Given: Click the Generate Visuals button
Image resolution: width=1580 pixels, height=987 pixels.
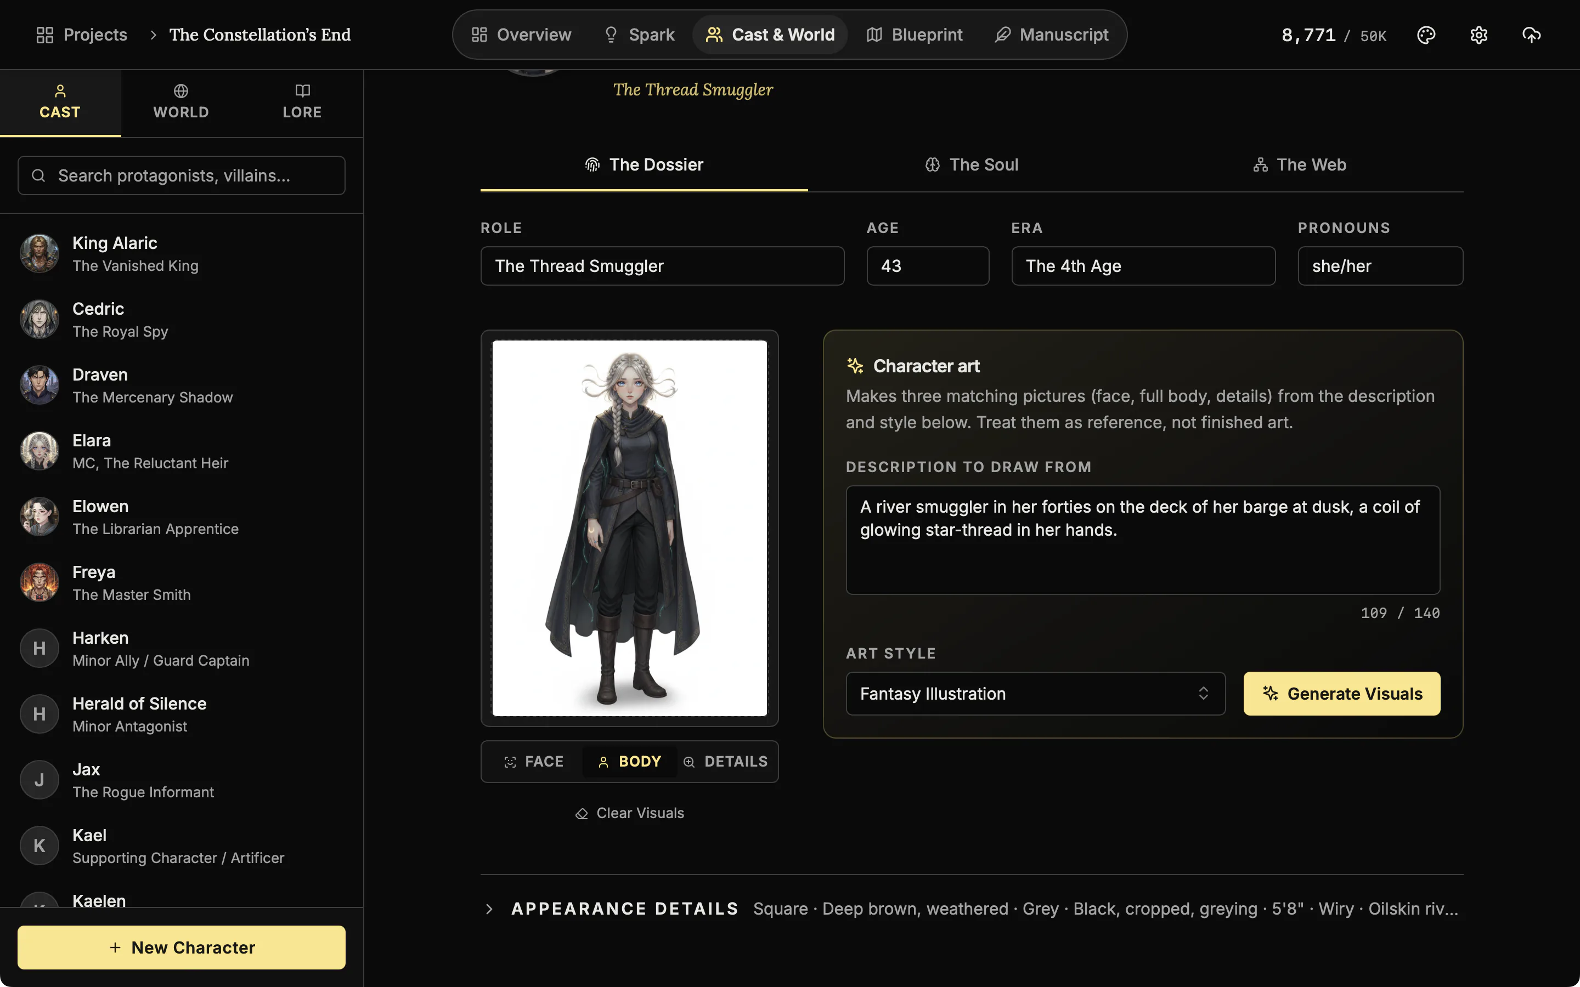Looking at the screenshot, I should pyautogui.click(x=1342, y=694).
